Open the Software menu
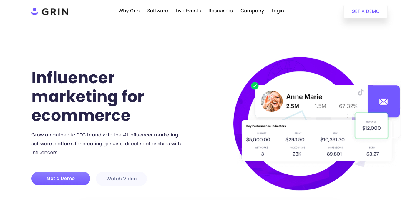This screenshot has width=420, height=200. coord(157,11)
